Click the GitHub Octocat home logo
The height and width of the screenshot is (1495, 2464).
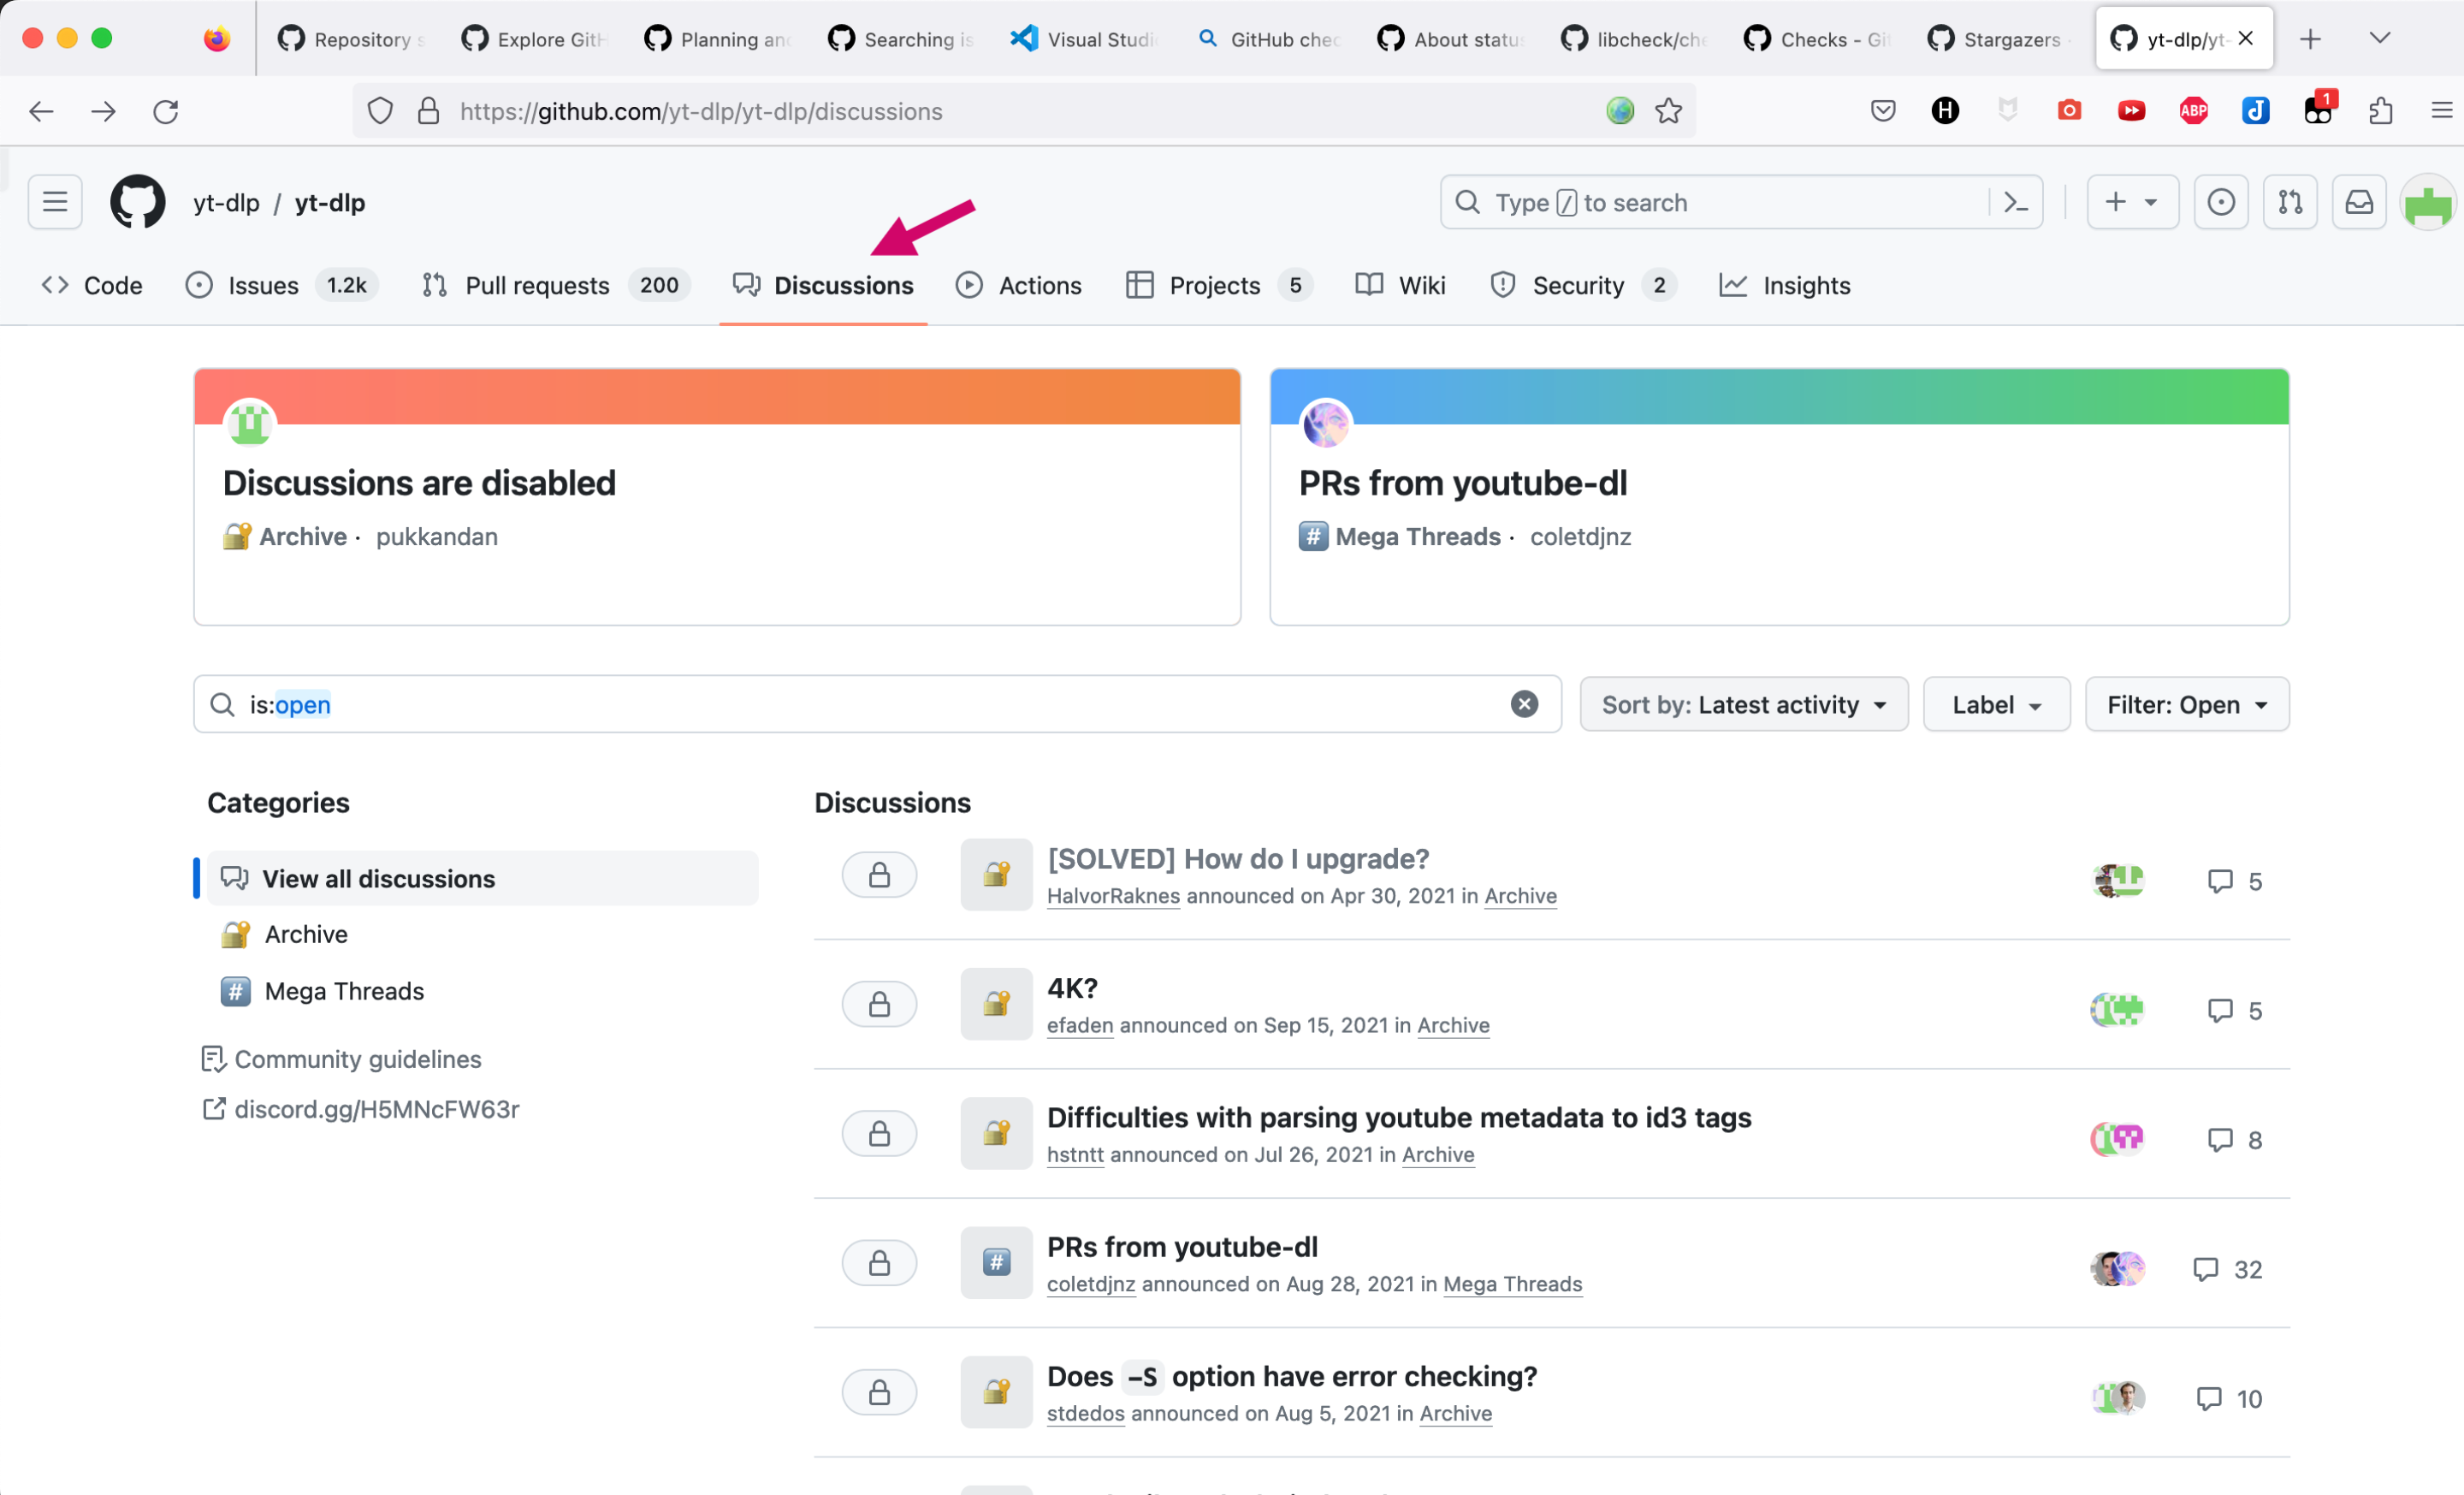(138, 203)
